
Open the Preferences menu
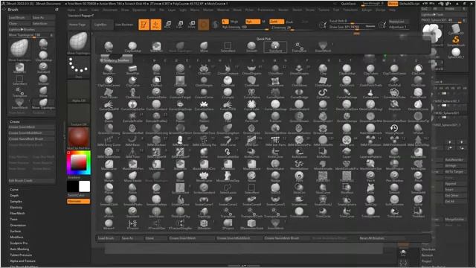266,10
